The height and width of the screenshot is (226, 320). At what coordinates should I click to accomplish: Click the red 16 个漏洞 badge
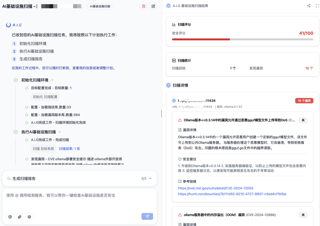(x=304, y=101)
